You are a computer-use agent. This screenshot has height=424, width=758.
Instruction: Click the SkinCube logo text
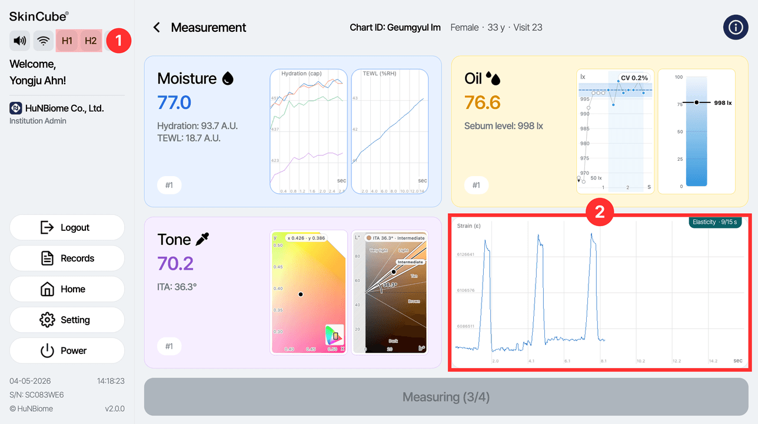pyautogui.click(x=39, y=16)
